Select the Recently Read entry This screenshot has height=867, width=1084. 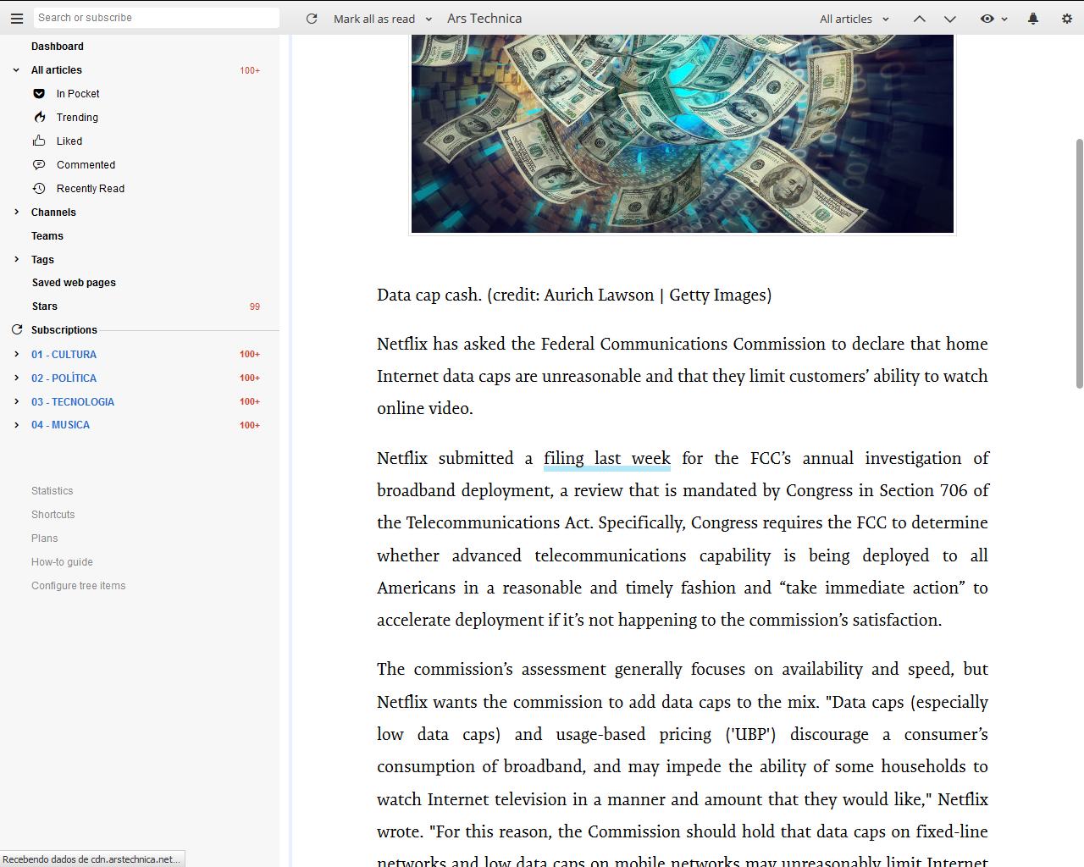91,189
